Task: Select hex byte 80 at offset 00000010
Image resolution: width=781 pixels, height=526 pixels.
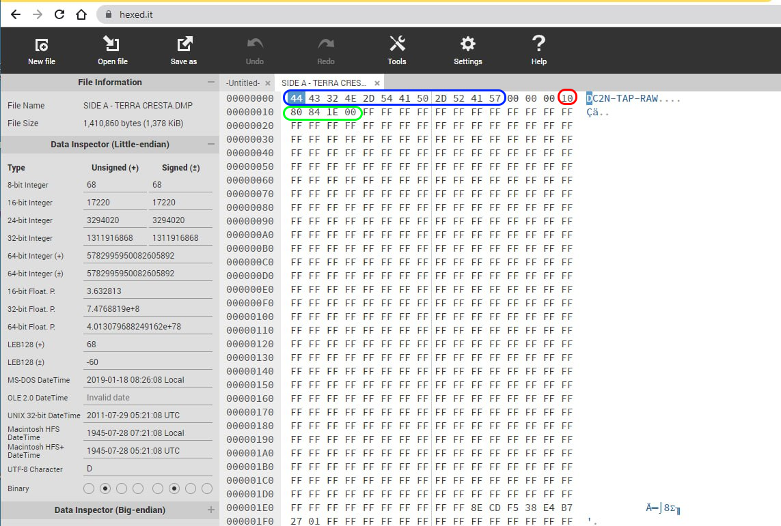Action: pos(297,113)
